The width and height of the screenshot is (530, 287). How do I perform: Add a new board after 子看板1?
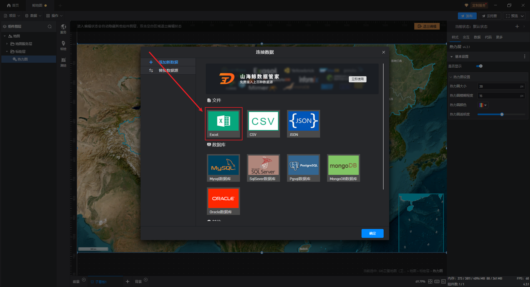point(128,281)
